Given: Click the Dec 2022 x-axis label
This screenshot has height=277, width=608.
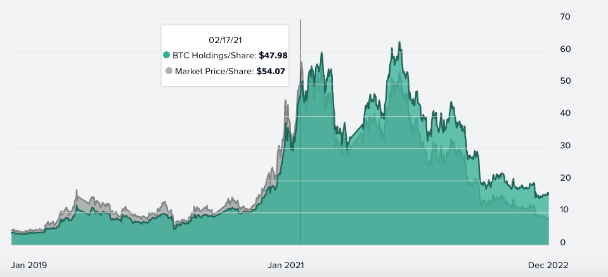Looking at the screenshot, I should point(549,264).
